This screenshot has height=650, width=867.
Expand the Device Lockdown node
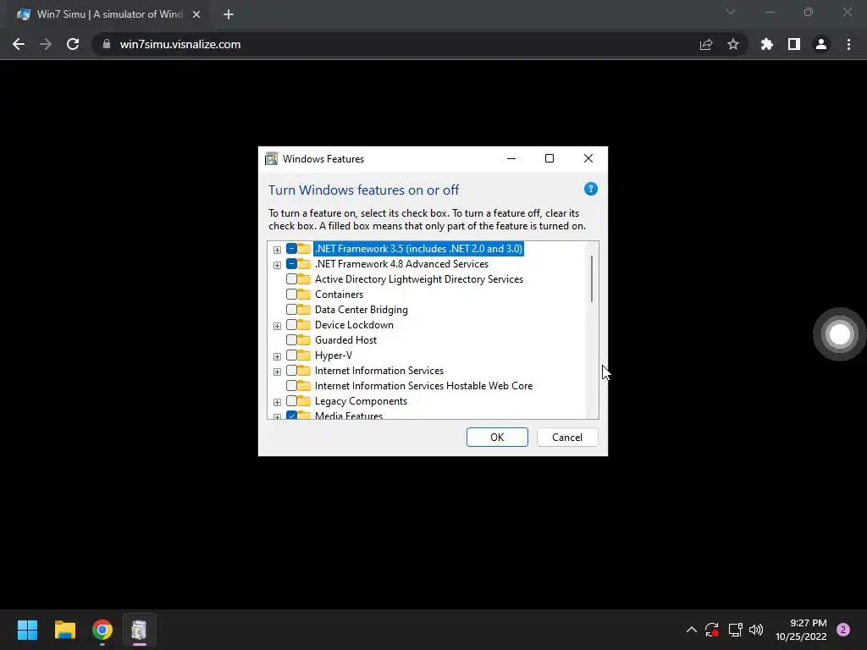point(277,326)
